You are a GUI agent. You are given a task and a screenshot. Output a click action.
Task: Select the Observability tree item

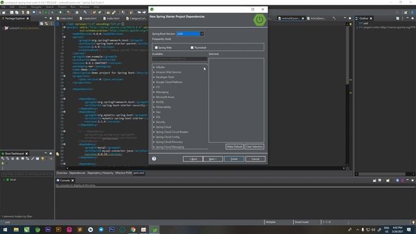[163, 107]
